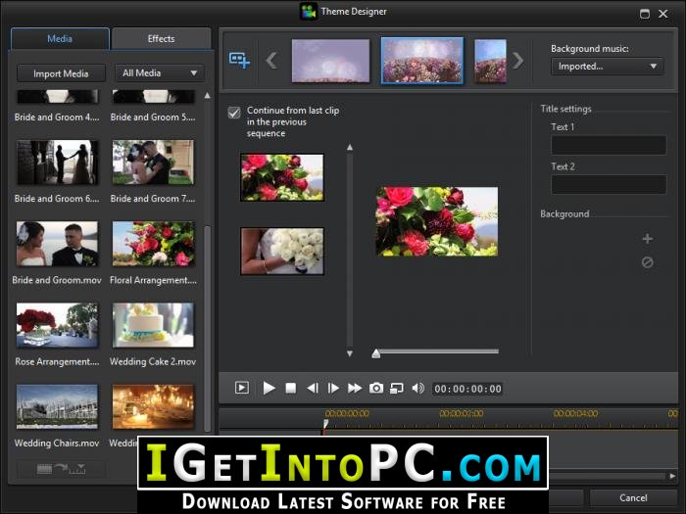This screenshot has height=514, width=686.
Task: Click the Import Media button
Action: tap(61, 73)
